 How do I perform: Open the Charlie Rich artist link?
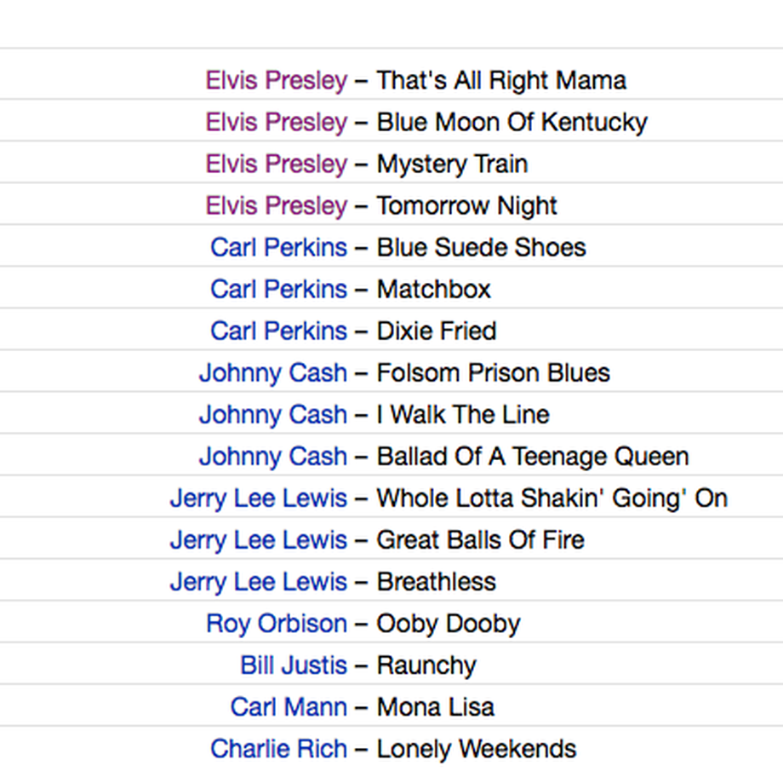(278, 749)
